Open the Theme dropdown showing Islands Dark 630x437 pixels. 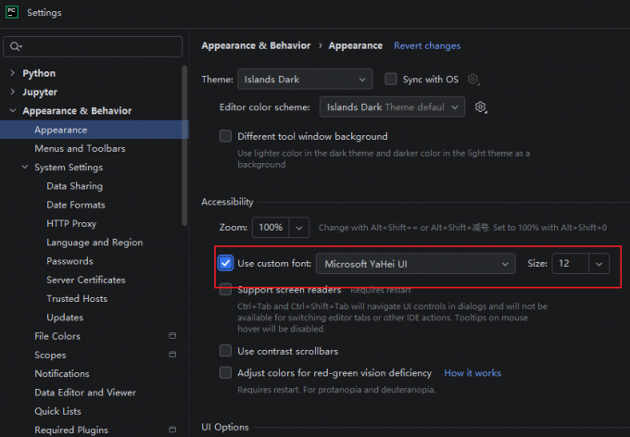pos(305,79)
